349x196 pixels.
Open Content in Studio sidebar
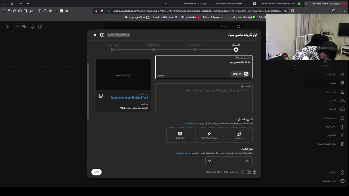pos(336,83)
